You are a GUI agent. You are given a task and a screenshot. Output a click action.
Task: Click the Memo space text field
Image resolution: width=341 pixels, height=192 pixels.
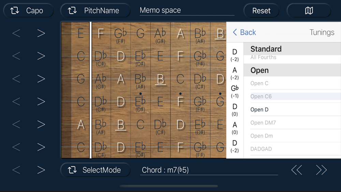(187, 11)
